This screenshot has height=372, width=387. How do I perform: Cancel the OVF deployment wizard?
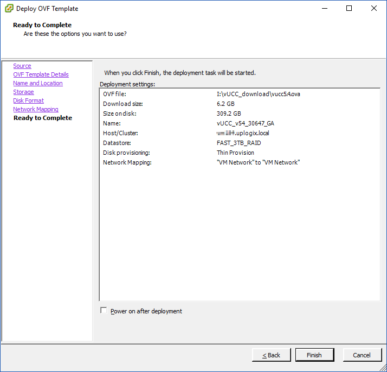[x=362, y=355]
